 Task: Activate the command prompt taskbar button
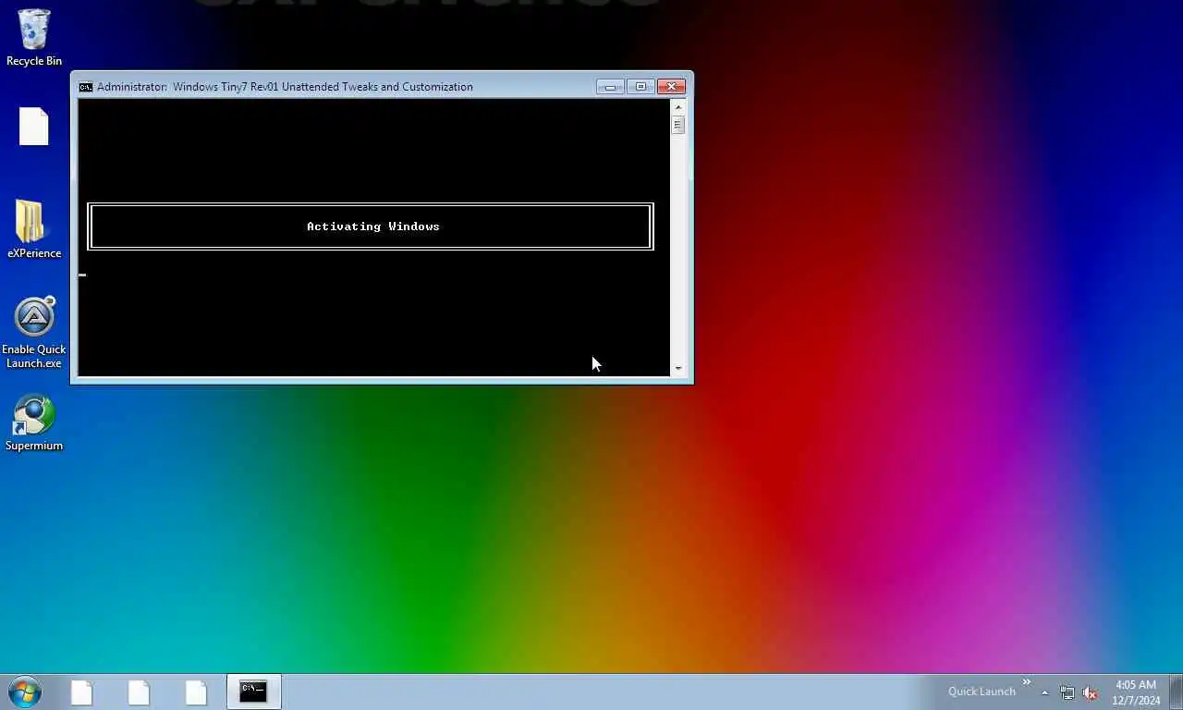point(253,692)
